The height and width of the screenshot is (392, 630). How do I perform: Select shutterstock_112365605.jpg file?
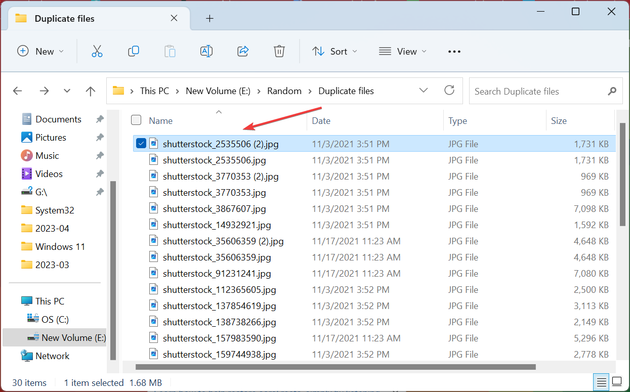point(374,290)
